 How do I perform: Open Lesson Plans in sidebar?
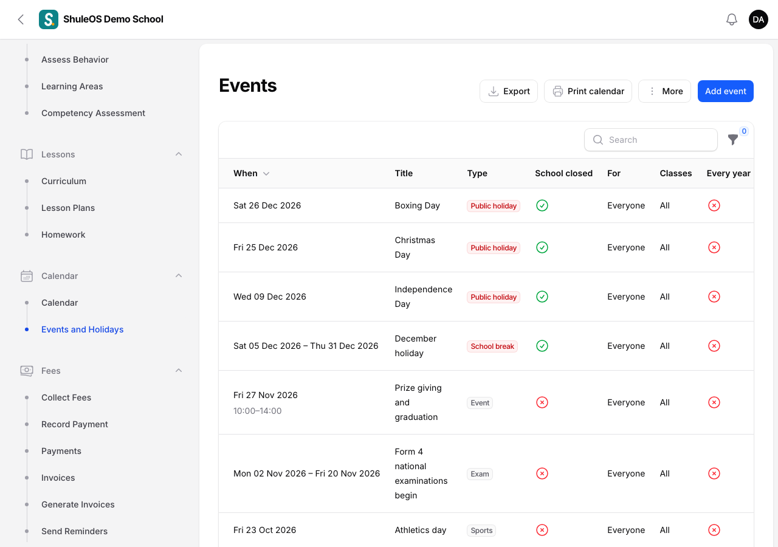68,208
